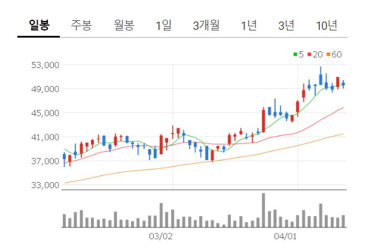Click the 04/01 date axis label
The image size is (375, 249).
285,236
